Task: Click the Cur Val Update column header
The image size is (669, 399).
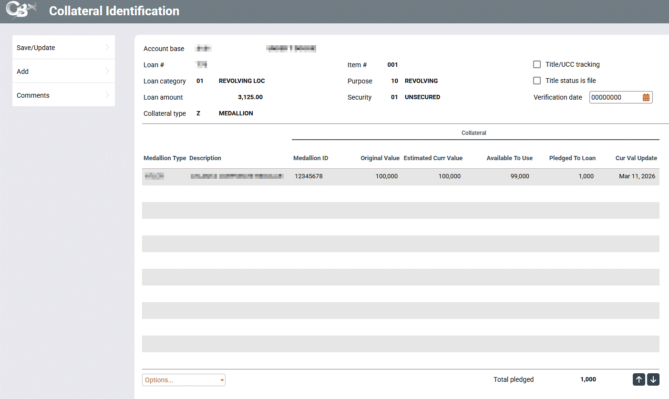Action: coord(636,158)
